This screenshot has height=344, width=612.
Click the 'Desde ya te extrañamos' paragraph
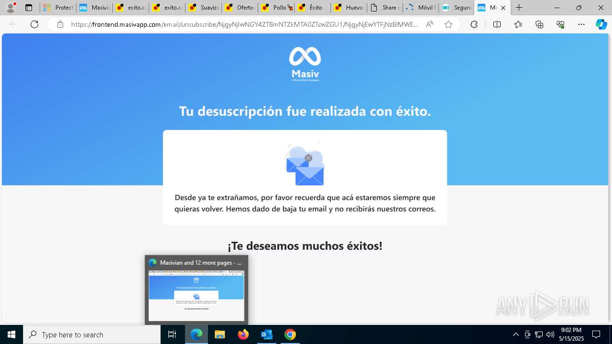305,203
